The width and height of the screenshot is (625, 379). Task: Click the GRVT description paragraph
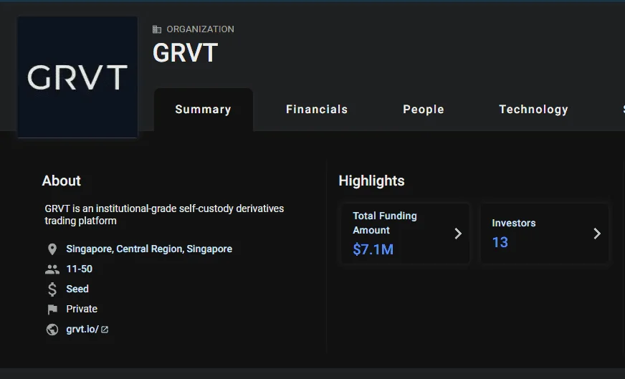164,215
